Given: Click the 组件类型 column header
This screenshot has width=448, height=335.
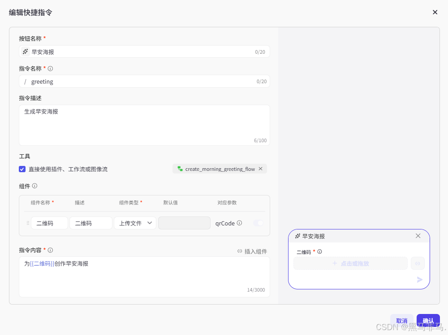Looking at the screenshot, I should 129,203.
